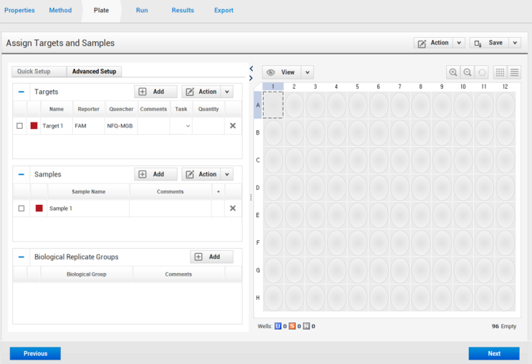The image size is (532, 364).
Task: Click the top-right Action edit button
Action: (433, 43)
